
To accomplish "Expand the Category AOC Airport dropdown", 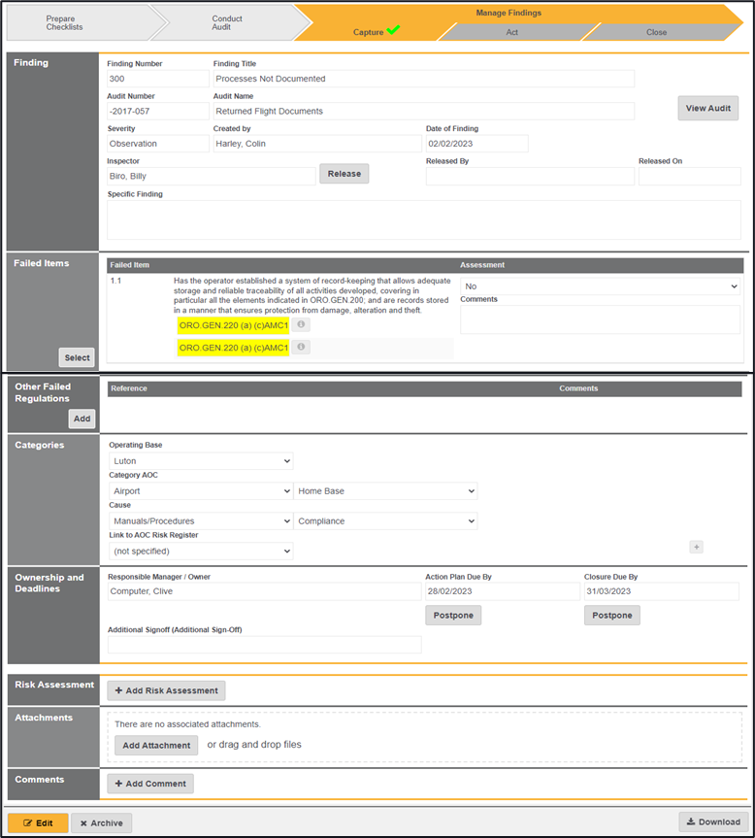I will click(x=201, y=491).
